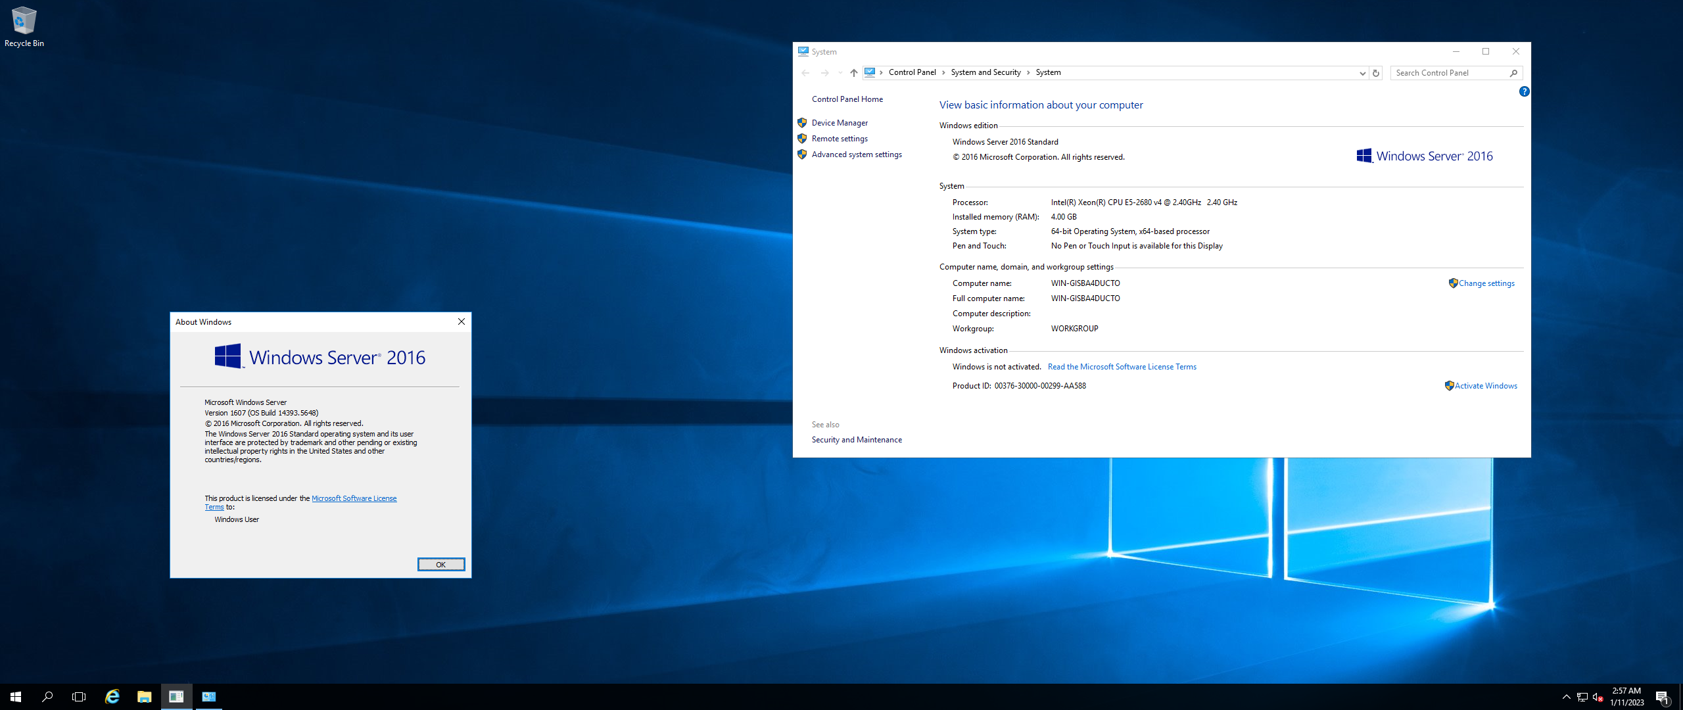Open Task View on taskbar
Viewport: 1683px width, 710px height.
point(79,697)
